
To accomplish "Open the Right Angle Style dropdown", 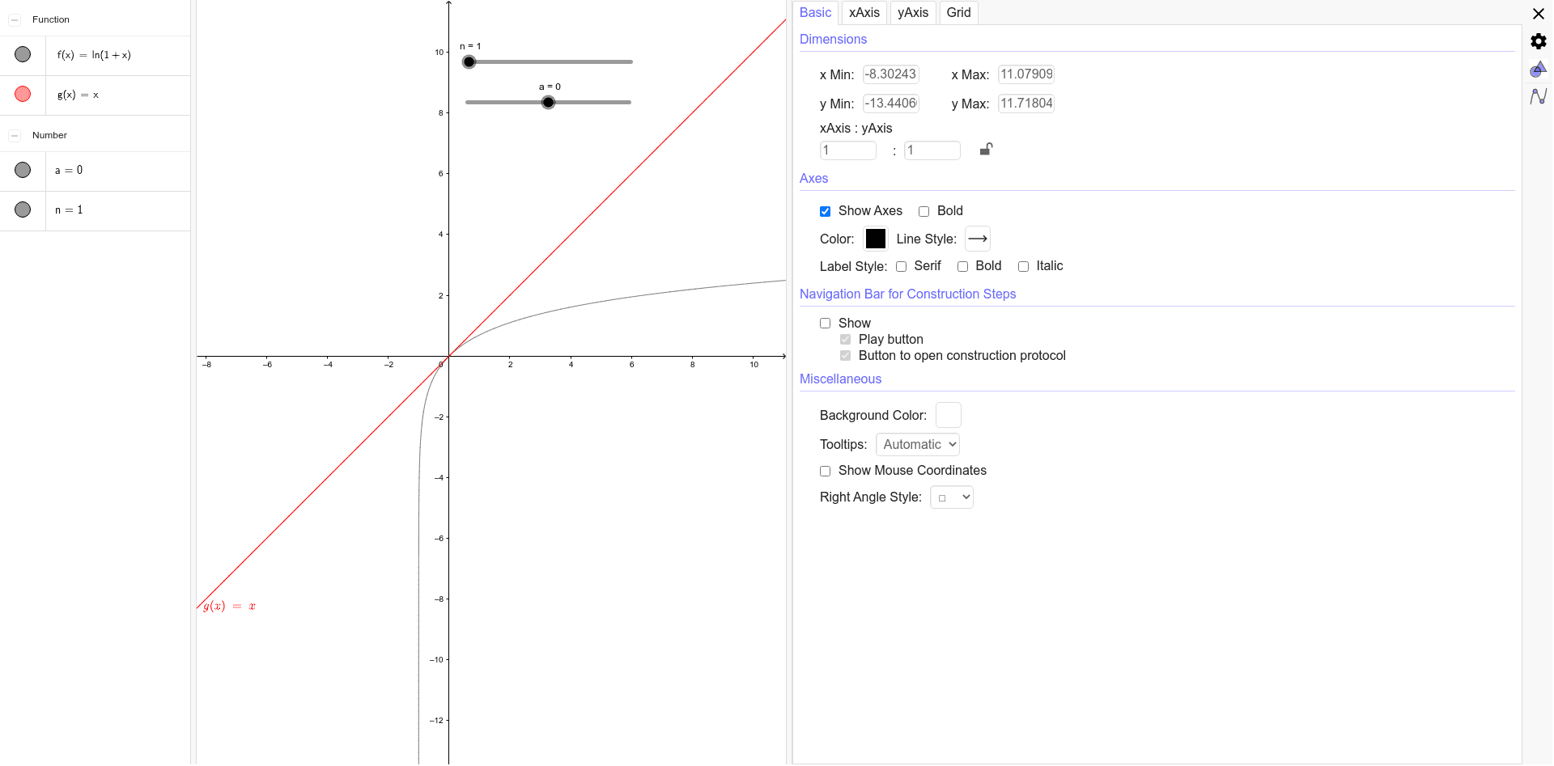I will [x=952, y=497].
